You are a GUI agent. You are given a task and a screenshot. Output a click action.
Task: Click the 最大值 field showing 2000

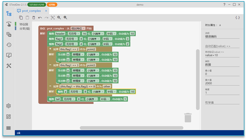222,83
